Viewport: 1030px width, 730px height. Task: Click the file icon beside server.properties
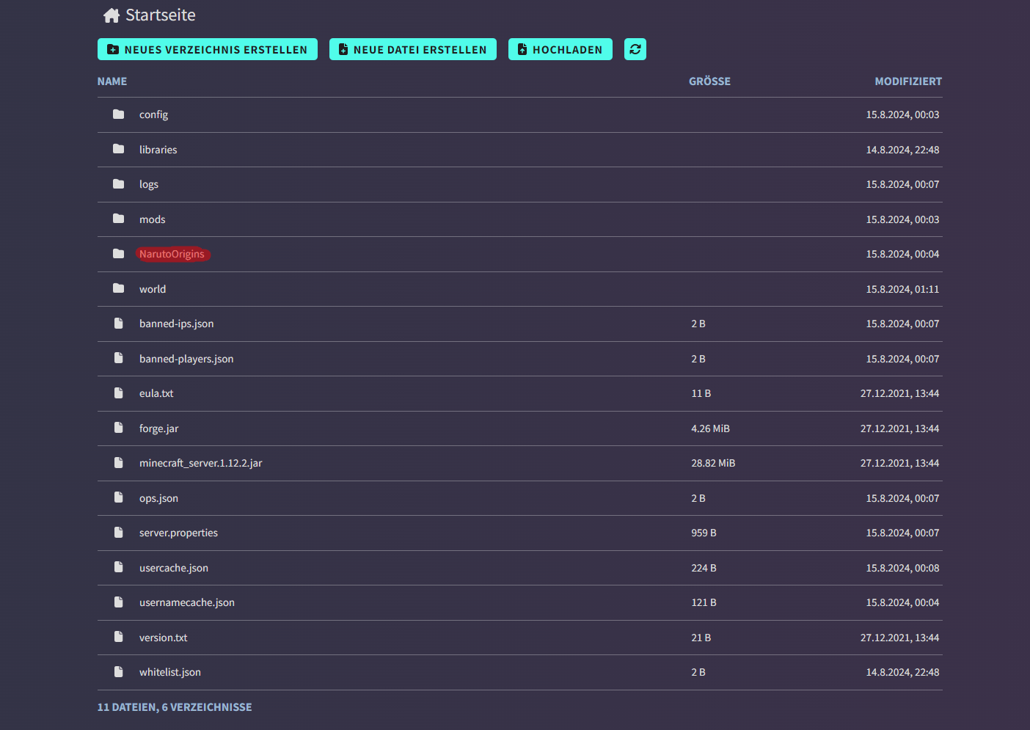[x=118, y=533]
